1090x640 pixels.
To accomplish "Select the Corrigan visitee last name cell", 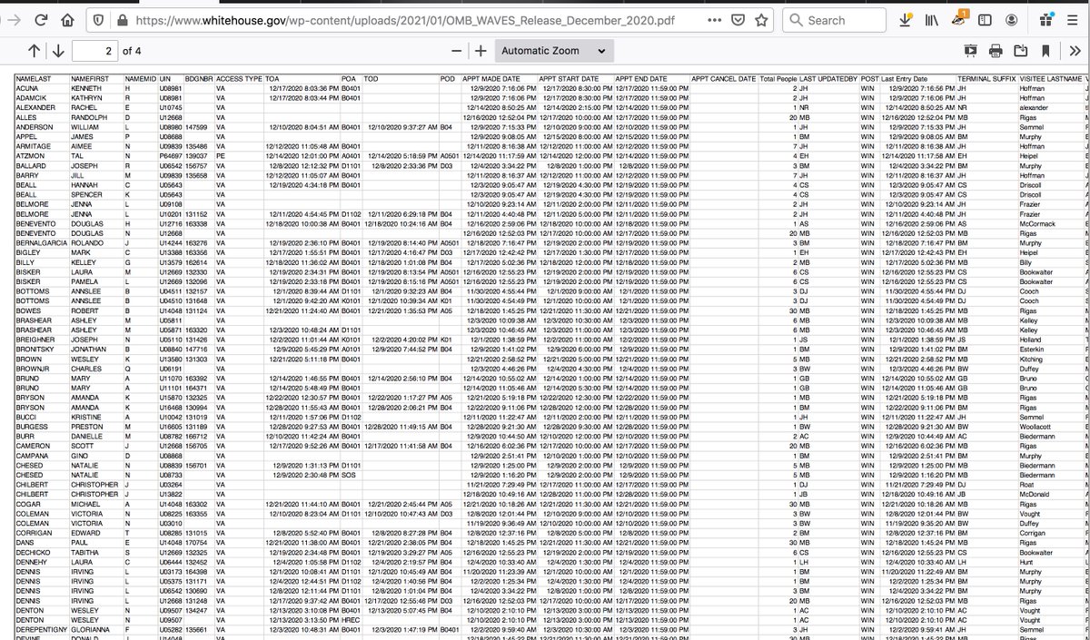I will [x=1034, y=533].
